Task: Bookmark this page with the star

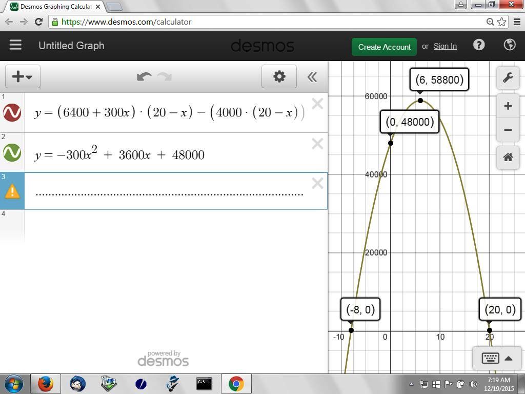Action: 501,22
